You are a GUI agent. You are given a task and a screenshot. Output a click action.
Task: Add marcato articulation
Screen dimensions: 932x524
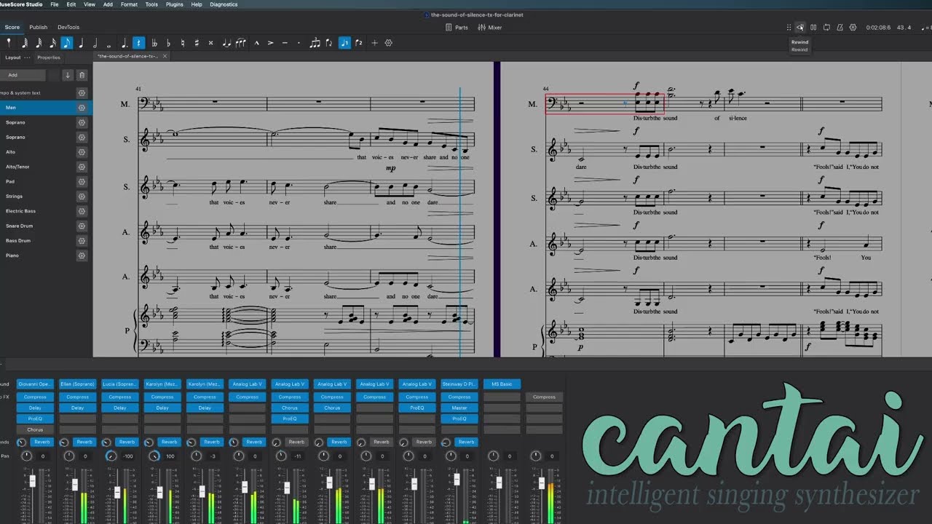click(256, 43)
